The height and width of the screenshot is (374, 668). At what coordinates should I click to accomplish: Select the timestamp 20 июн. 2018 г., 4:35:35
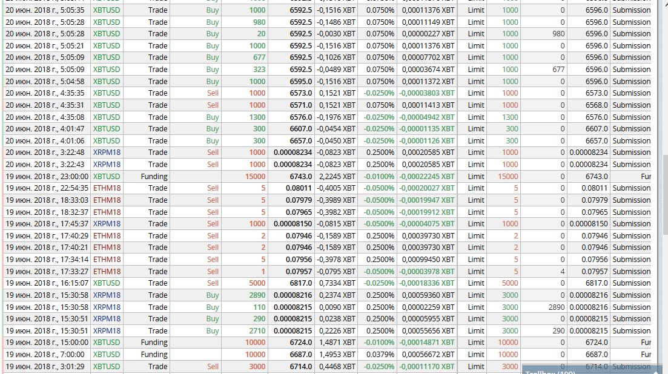pyautogui.click(x=45, y=93)
